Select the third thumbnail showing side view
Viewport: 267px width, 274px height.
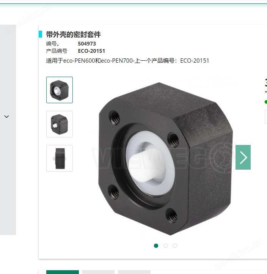pyautogui.click(x=60, y=158)
